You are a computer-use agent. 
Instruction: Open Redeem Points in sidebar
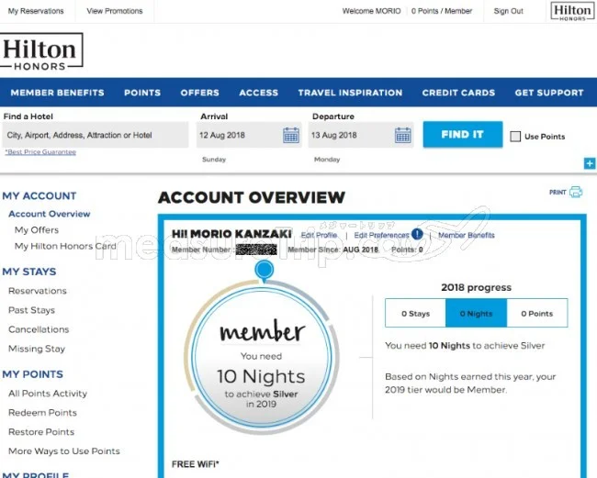click(x=42, y=413)
